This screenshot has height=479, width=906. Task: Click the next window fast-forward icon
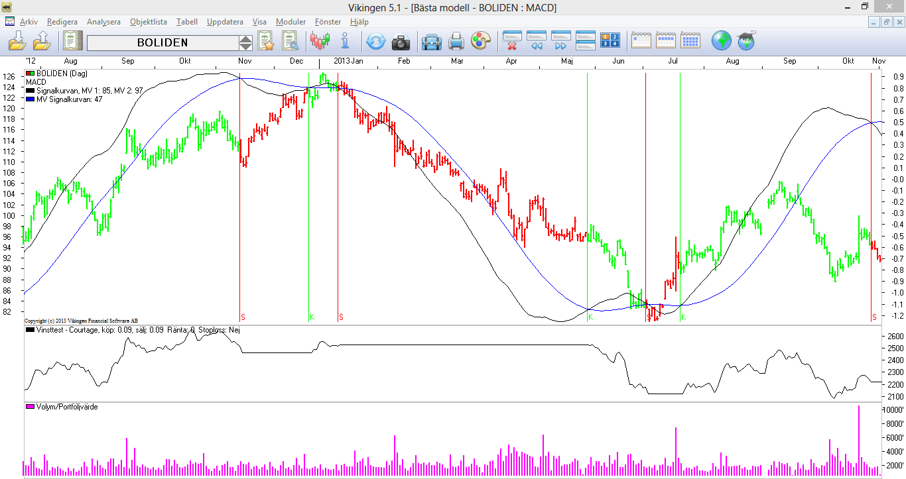click(561, 41)
